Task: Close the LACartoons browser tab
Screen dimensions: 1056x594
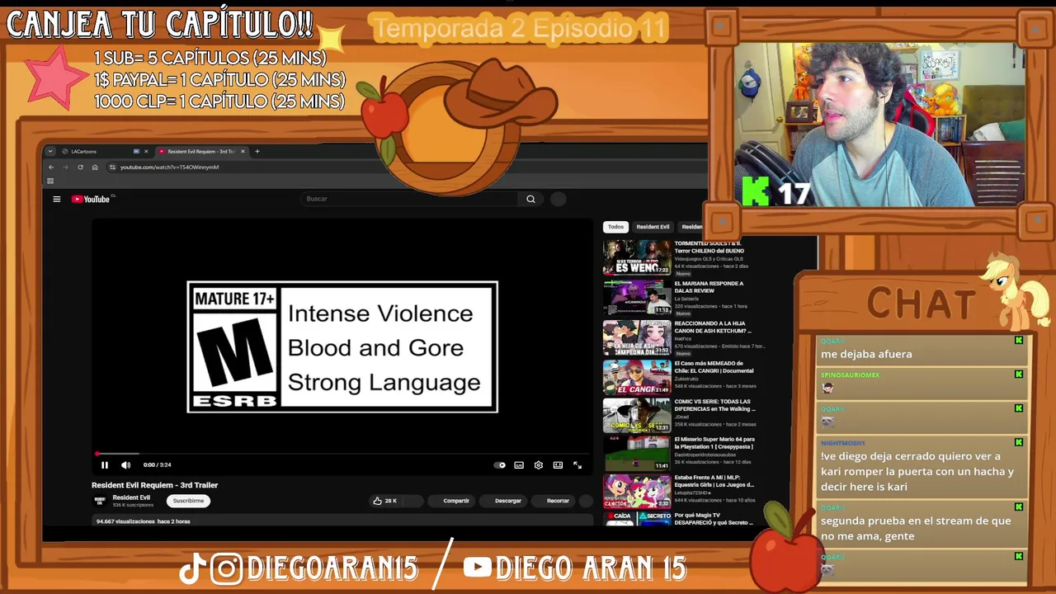Action: click(x=146, y=151)
